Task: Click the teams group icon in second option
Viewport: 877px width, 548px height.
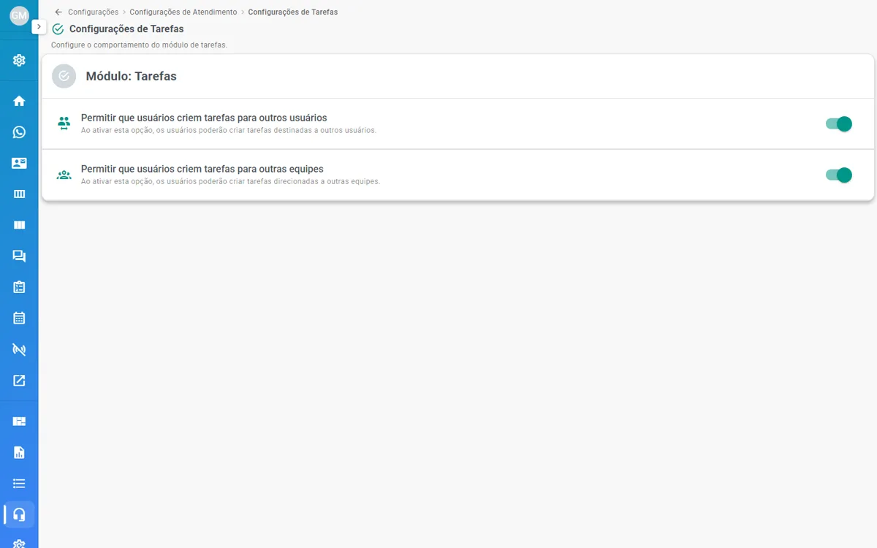Action: [64, 175]
